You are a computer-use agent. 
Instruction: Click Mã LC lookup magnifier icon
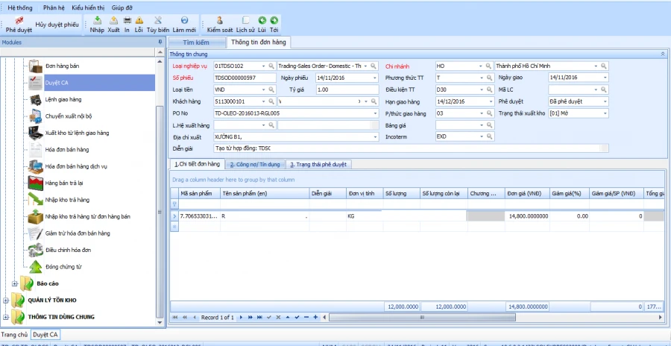603,90
